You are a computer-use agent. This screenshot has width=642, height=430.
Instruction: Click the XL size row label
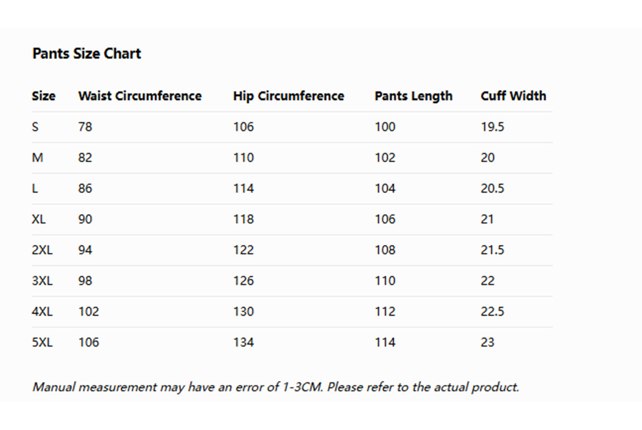tap(39, 219)
